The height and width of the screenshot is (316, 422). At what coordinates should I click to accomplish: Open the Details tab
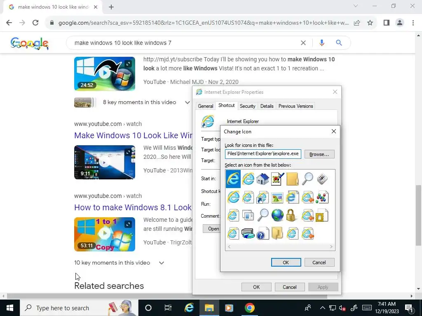click(x=267, y=106)
